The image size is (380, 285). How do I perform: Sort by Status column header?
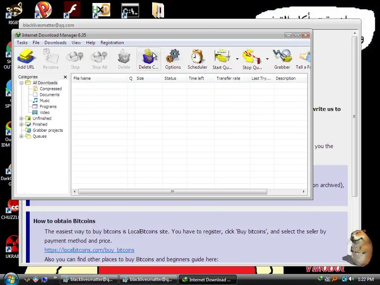[x=174, y=78]
